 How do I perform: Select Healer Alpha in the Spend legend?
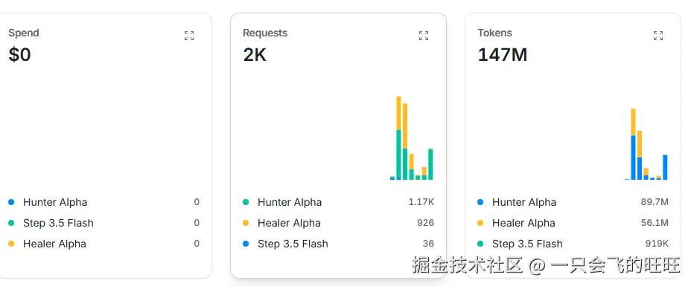54,244
